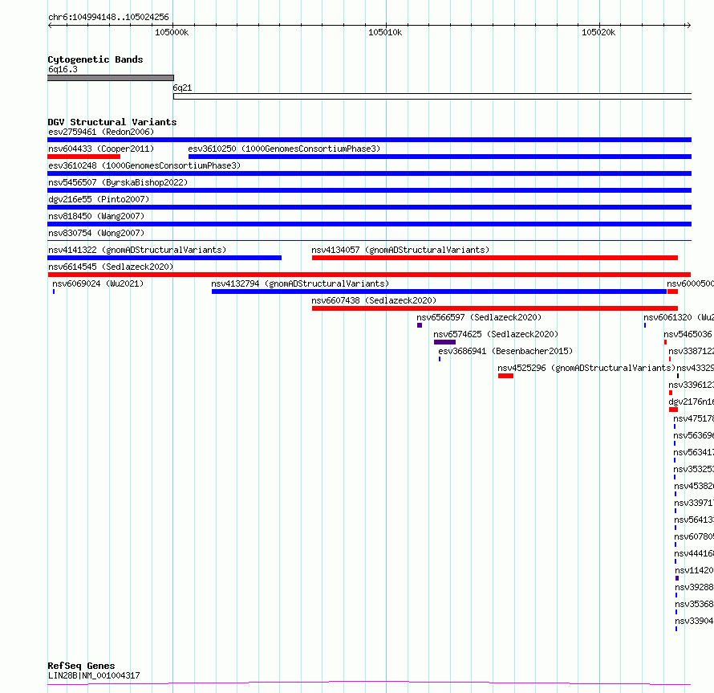This screenshot has height=693, width=714.
Task: Click nsv818450 (Wang2007) variant label
Action: click(x=96, y=216)
